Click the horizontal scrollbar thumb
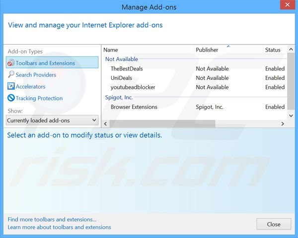 tap(162, 124)
